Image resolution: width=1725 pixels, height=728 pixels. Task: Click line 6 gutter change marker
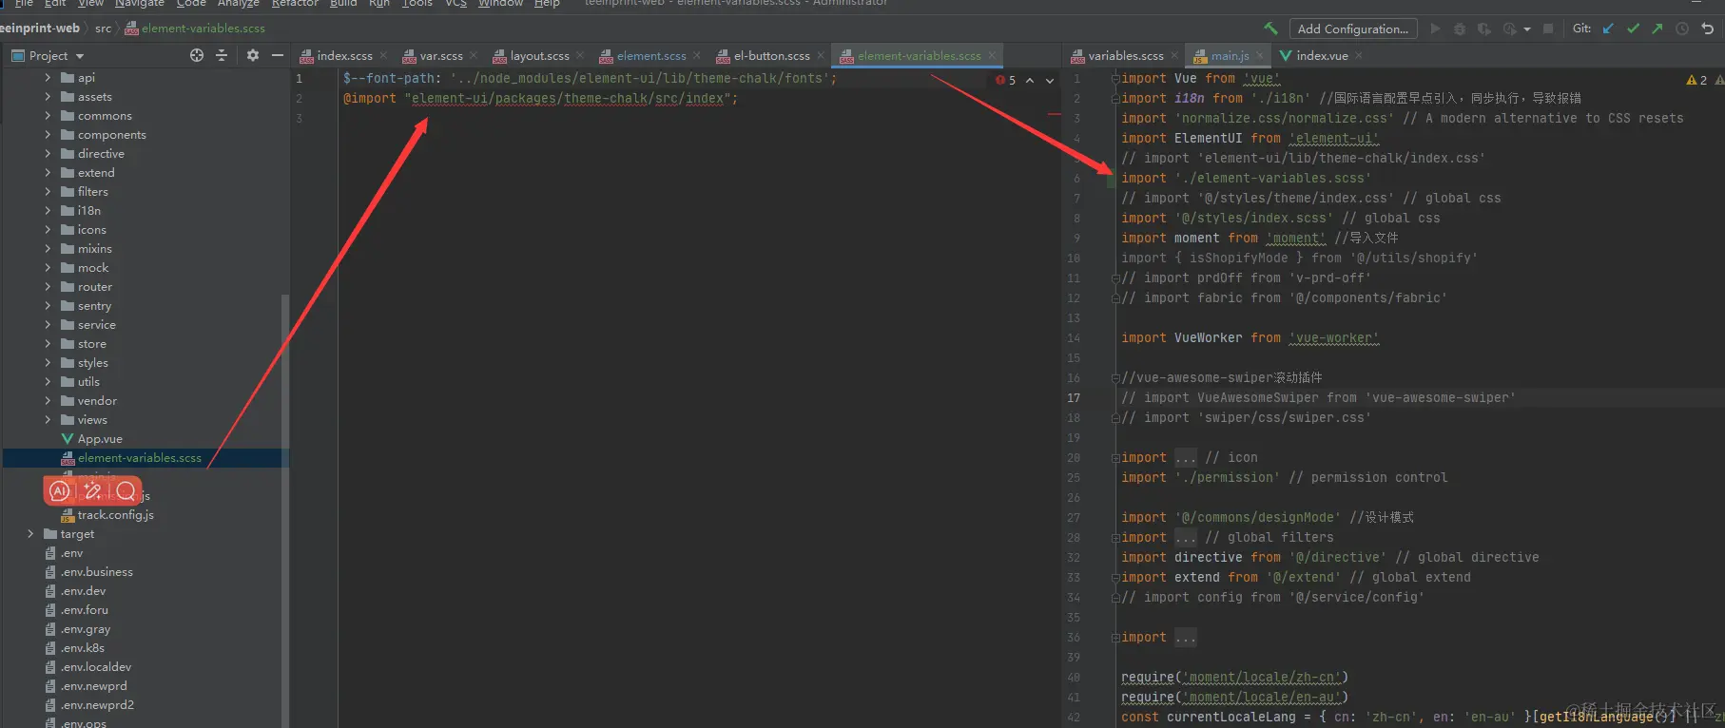[x=1111, y=179]
